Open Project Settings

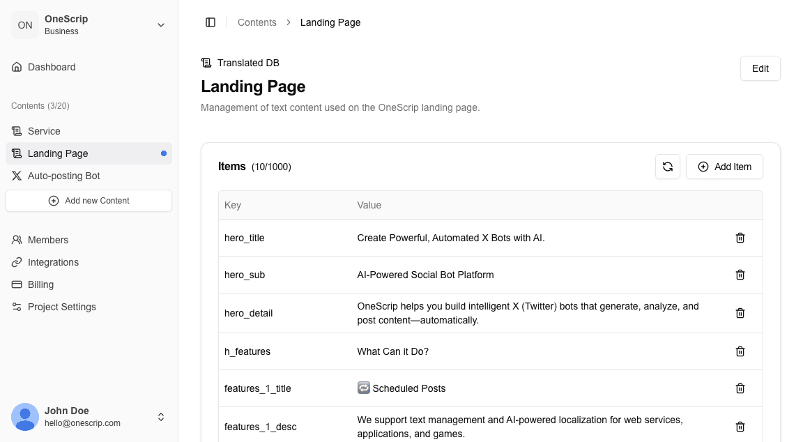click(89, 307)
